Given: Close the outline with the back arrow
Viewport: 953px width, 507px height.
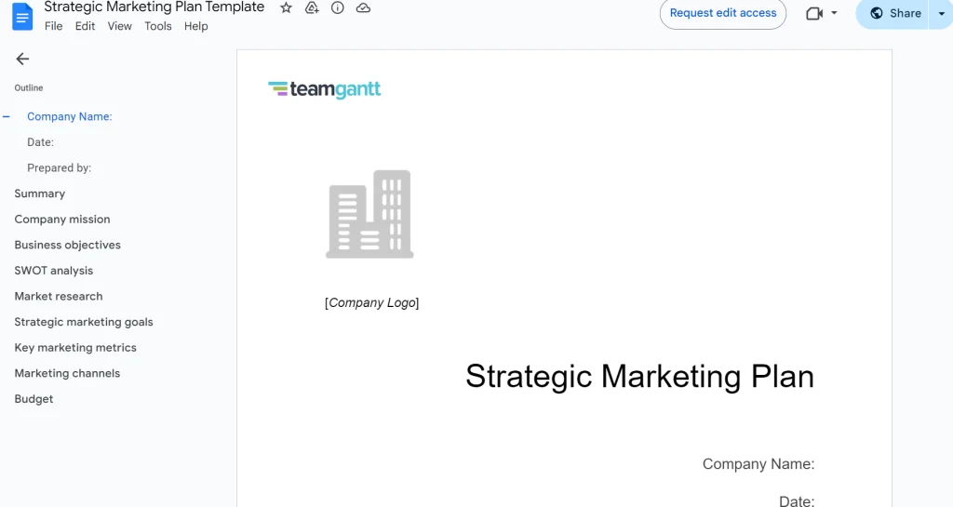Looking at the screenshot, I should coord(22,59).
